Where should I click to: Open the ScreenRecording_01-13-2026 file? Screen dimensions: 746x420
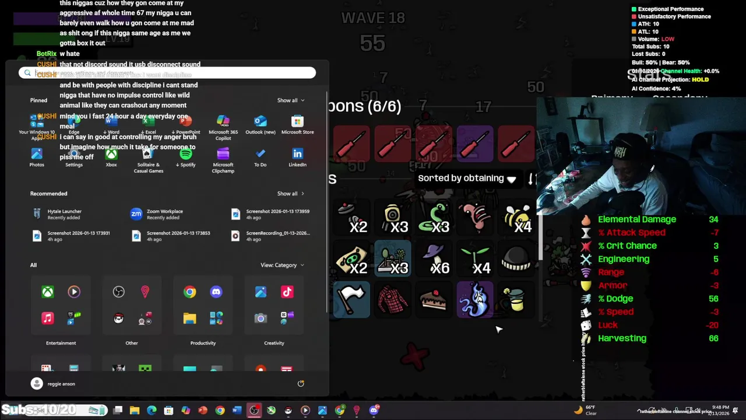pos(271,236)
